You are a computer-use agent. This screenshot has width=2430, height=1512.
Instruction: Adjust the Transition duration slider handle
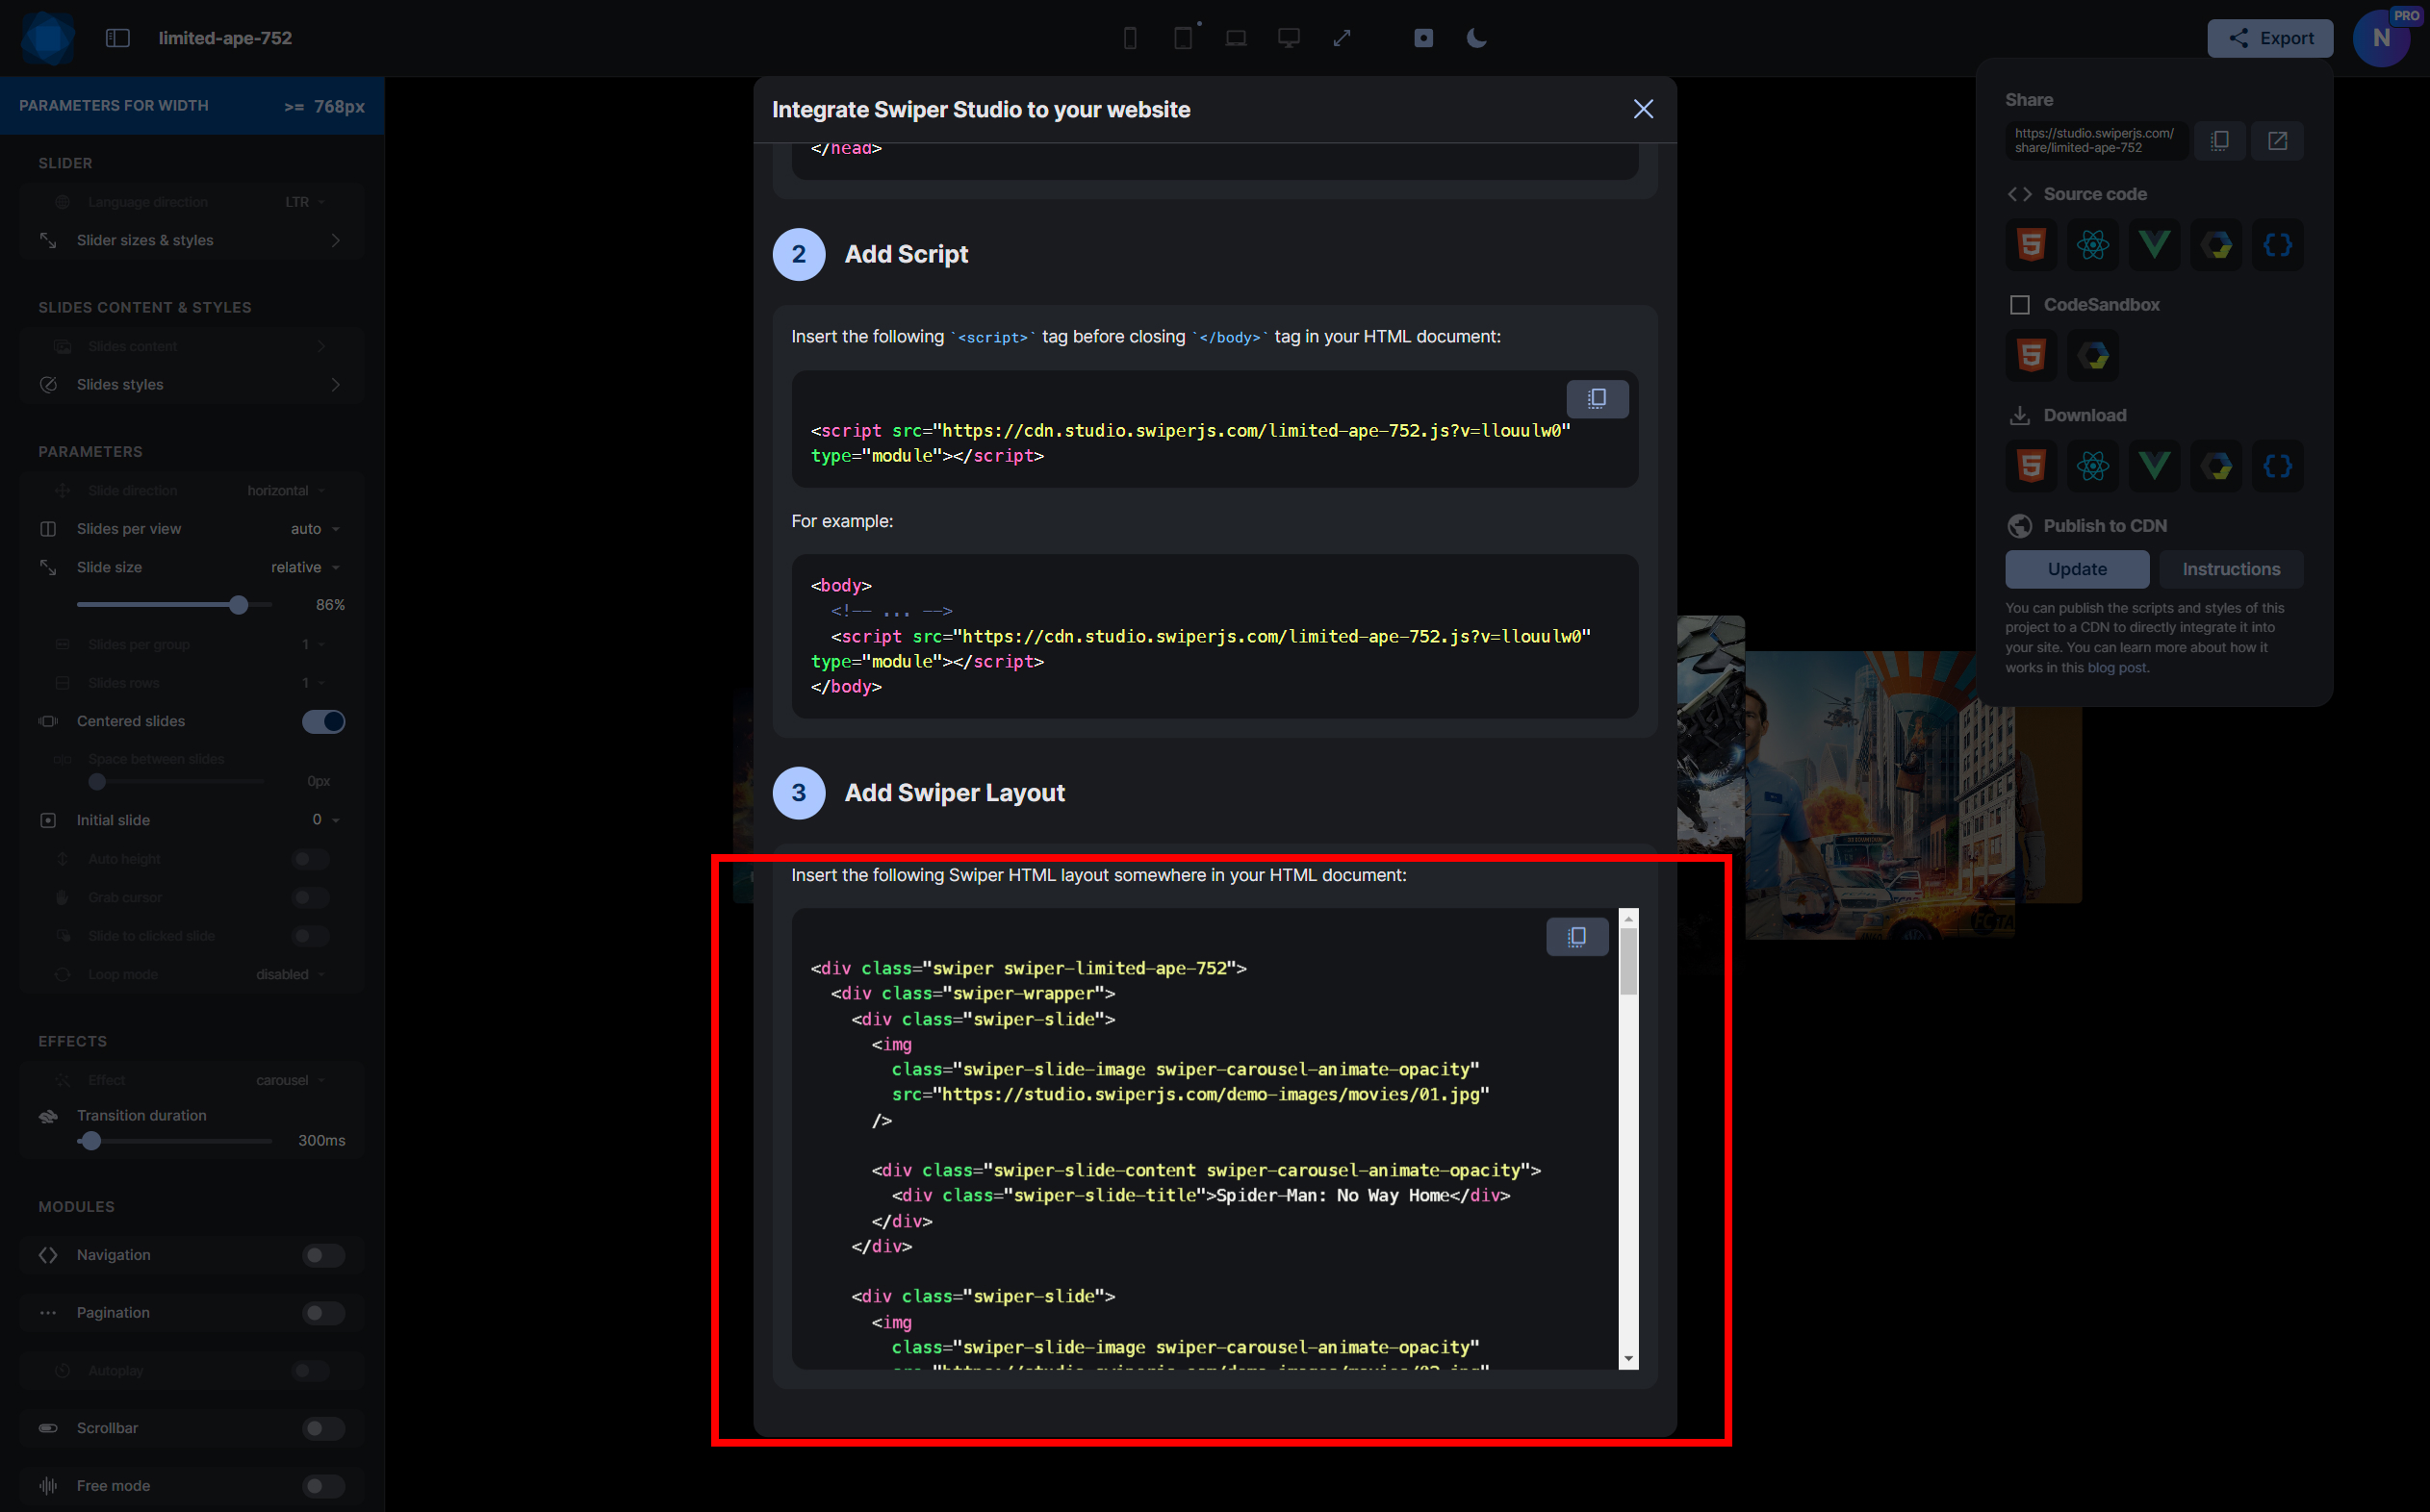91,1141
